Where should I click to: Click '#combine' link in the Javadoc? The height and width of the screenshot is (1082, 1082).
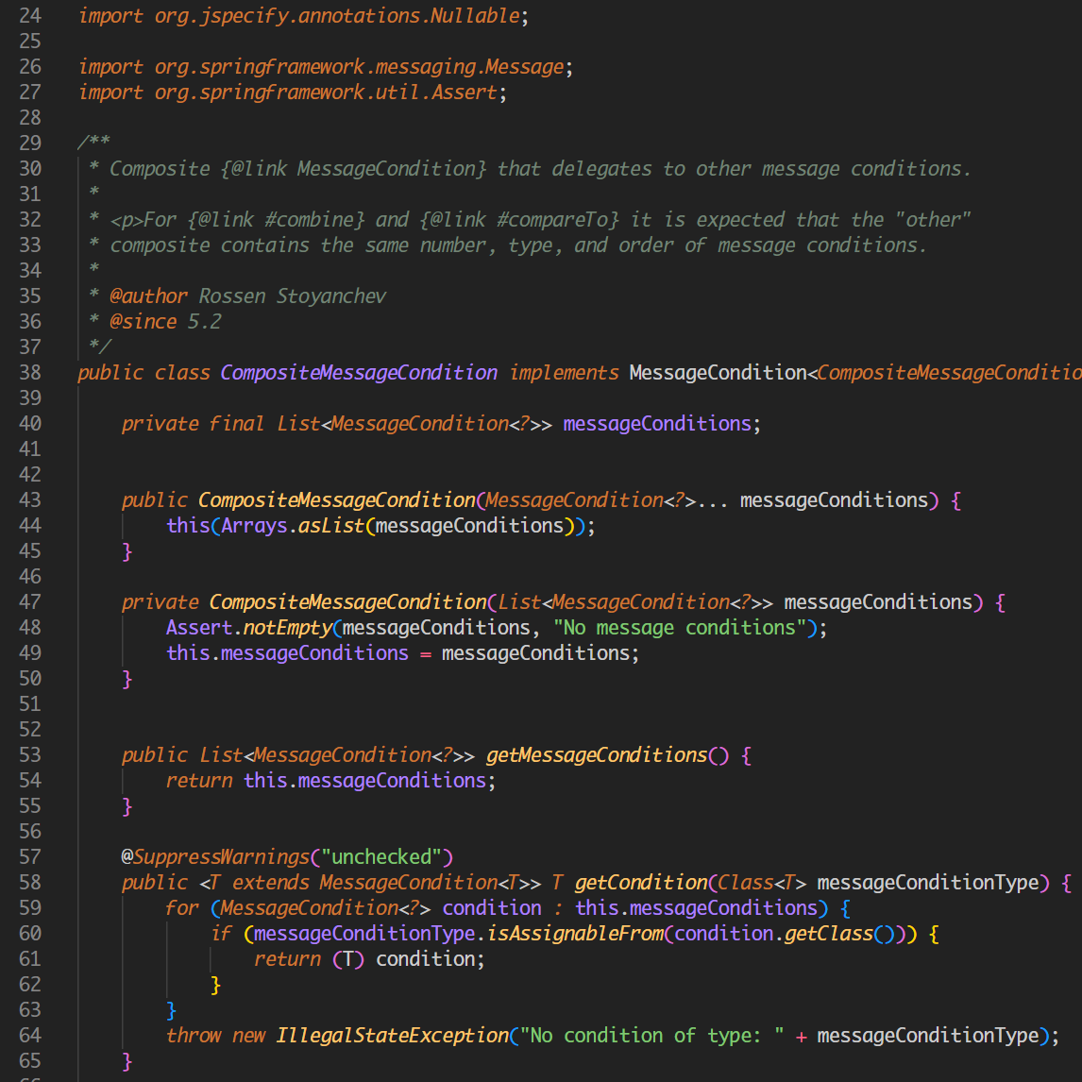(x=309, y=219)
